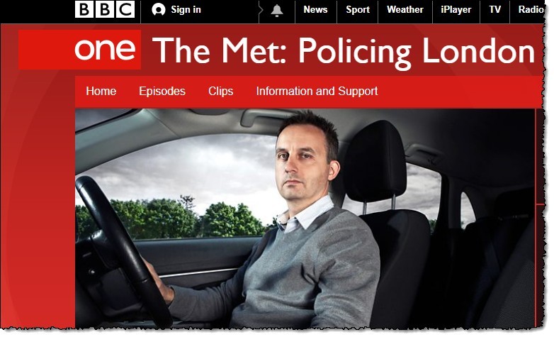This screenshot has height=337, width=554.
Task: Open the Clips tab
Action: coord(220,91)
